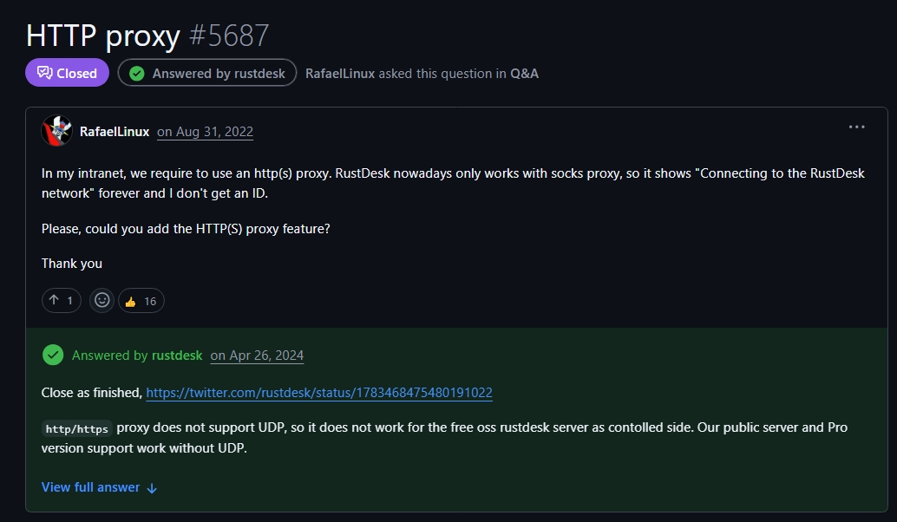The image size is (897, 522).
Task: Click the Closed discussion status icon
Action: (44, 73)
